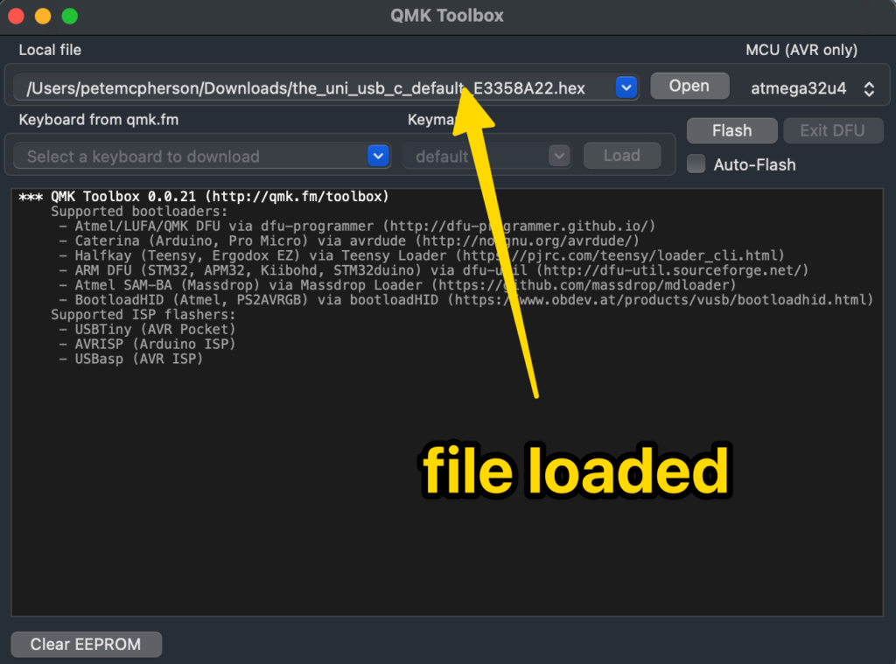Viewport: 896px width, 664px height.
Task: Click the QMK Toolbox window title
Action: tap(447, 16)
